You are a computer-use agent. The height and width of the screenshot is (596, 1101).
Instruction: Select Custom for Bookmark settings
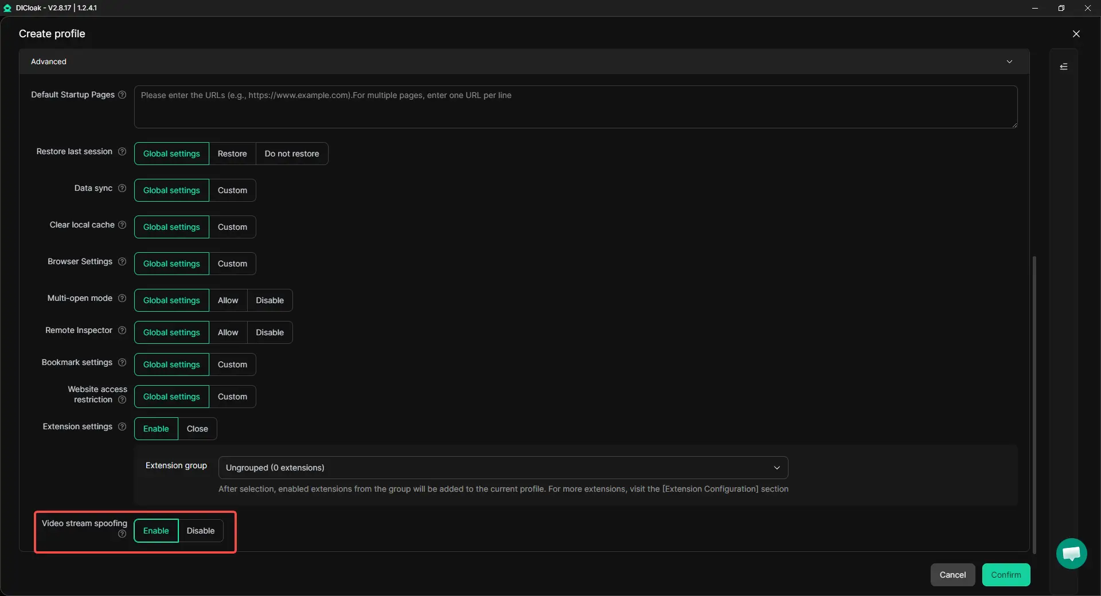[232, 365]
